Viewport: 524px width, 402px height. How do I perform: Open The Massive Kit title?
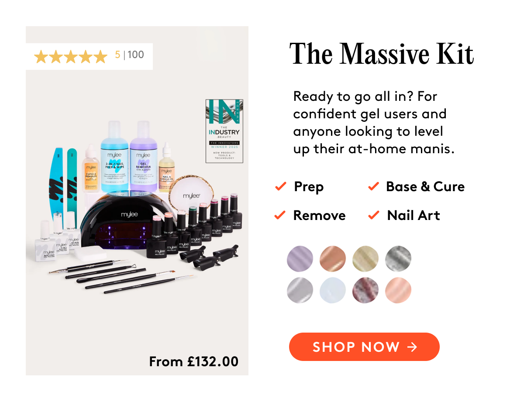[381, 54]
